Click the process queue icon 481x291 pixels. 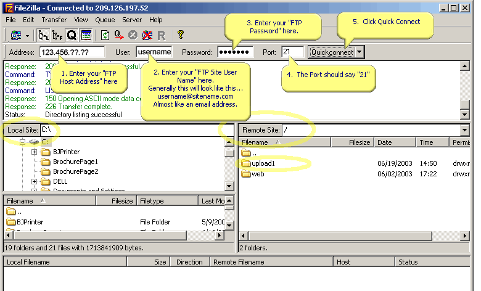(119, 36)
